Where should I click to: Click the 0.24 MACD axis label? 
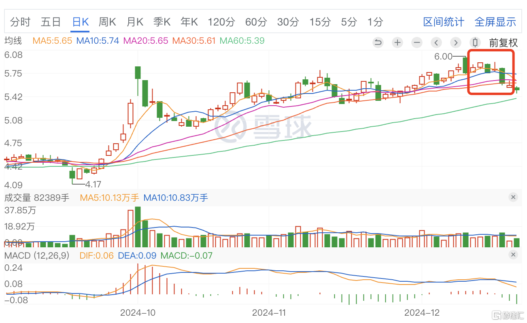[13, 268]
